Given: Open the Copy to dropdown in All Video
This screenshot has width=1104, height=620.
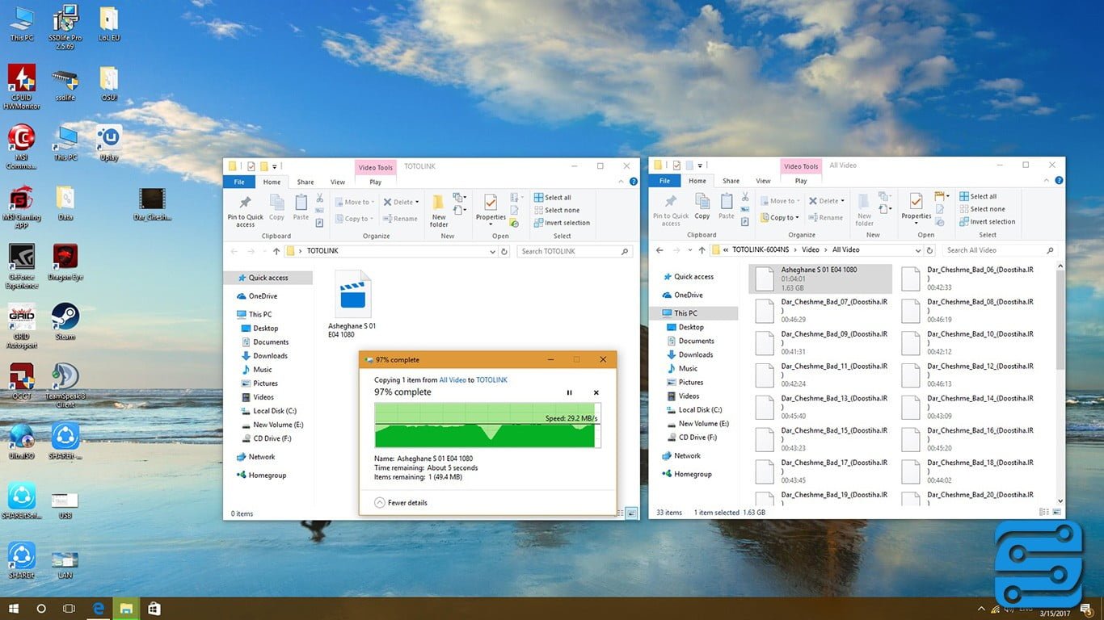Looking at the screenshot, I should [780, 218].
